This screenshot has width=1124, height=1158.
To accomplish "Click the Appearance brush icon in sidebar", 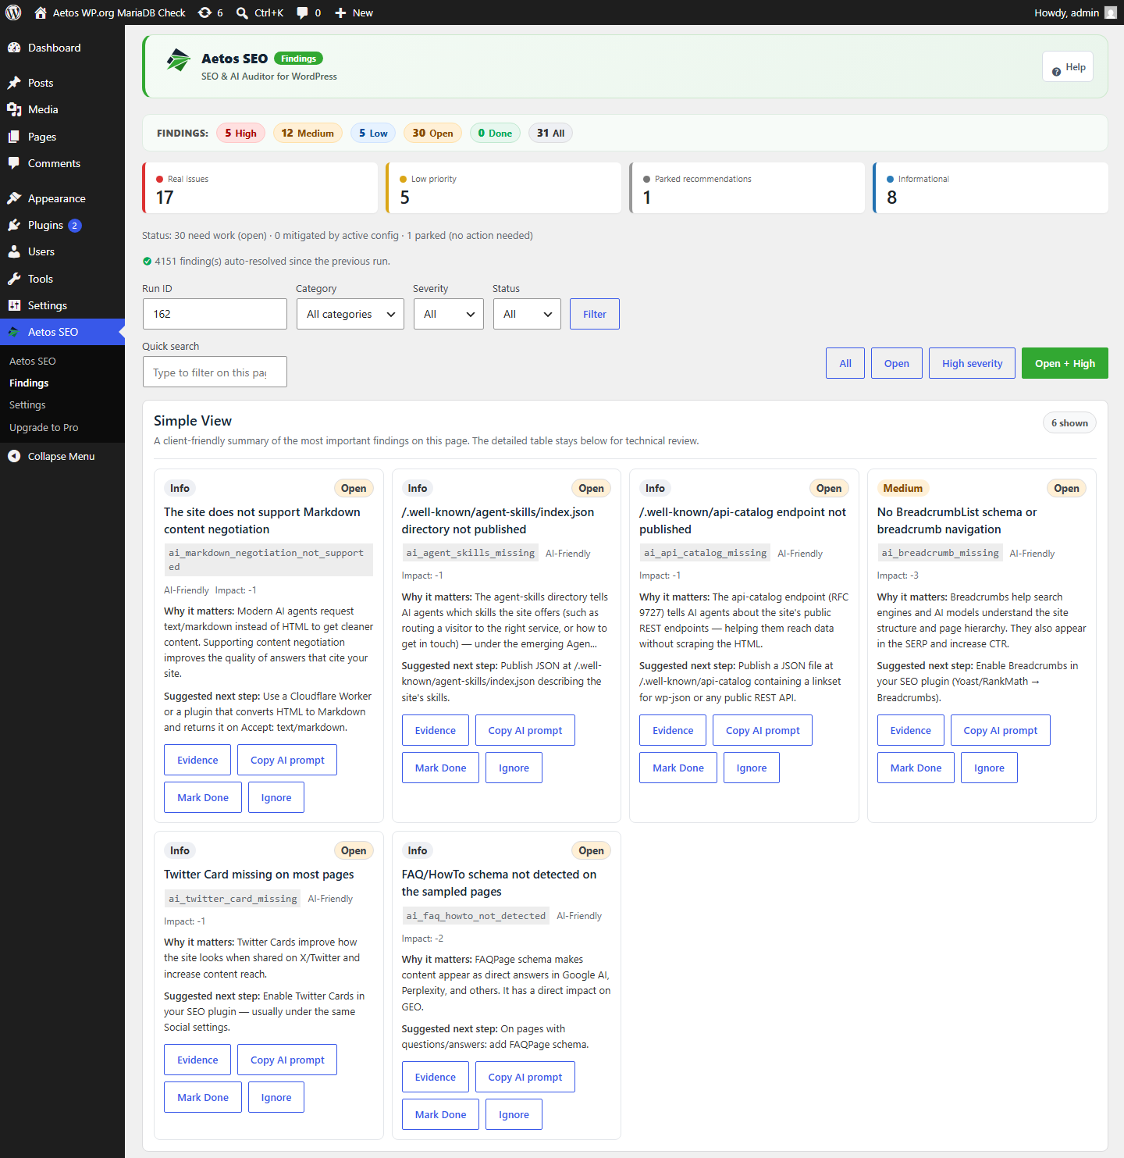I will [14, 198].
